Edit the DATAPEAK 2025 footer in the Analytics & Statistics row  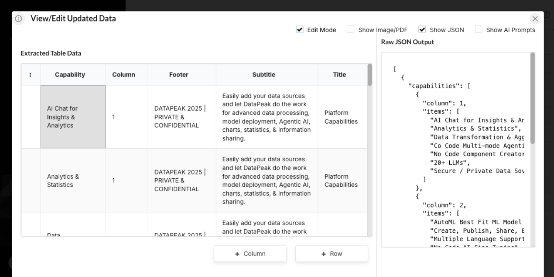point(182,181)
